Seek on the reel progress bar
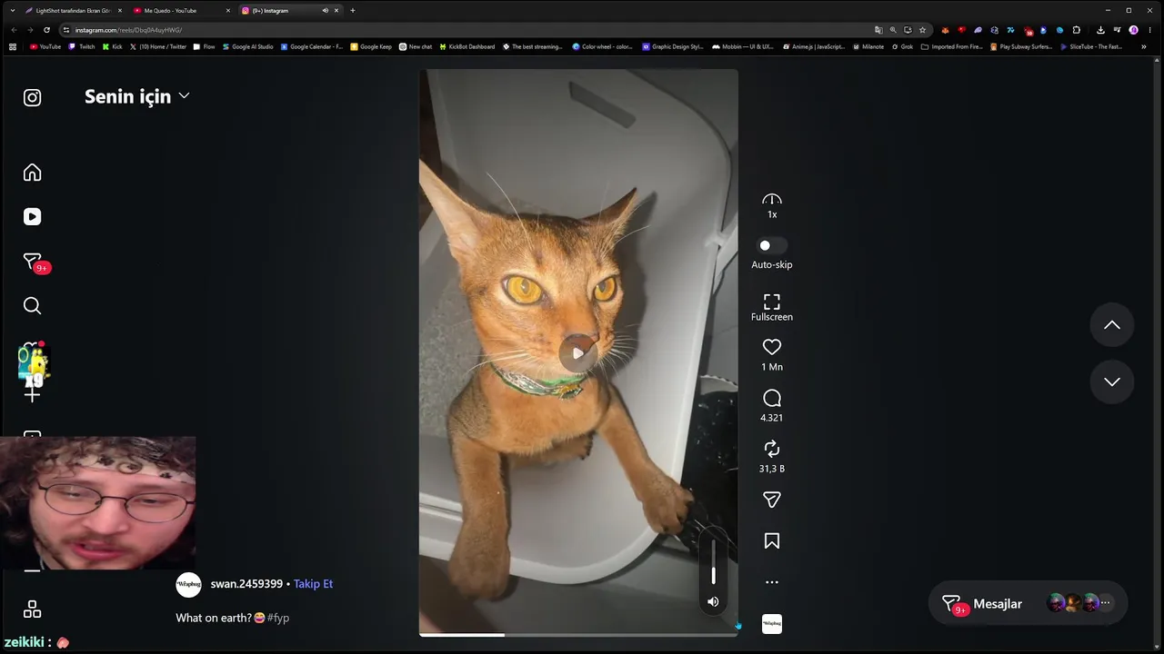The width and height of the screenshot is (1164, 654). [578, 635]
